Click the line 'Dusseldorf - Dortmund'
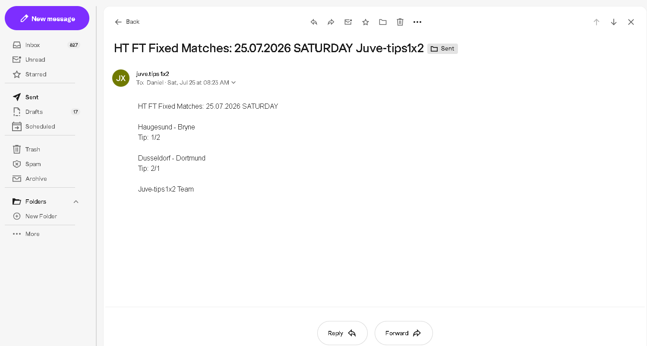Viewport: 647px width, 346px height. pyautogui.click(x=172, y=158)
